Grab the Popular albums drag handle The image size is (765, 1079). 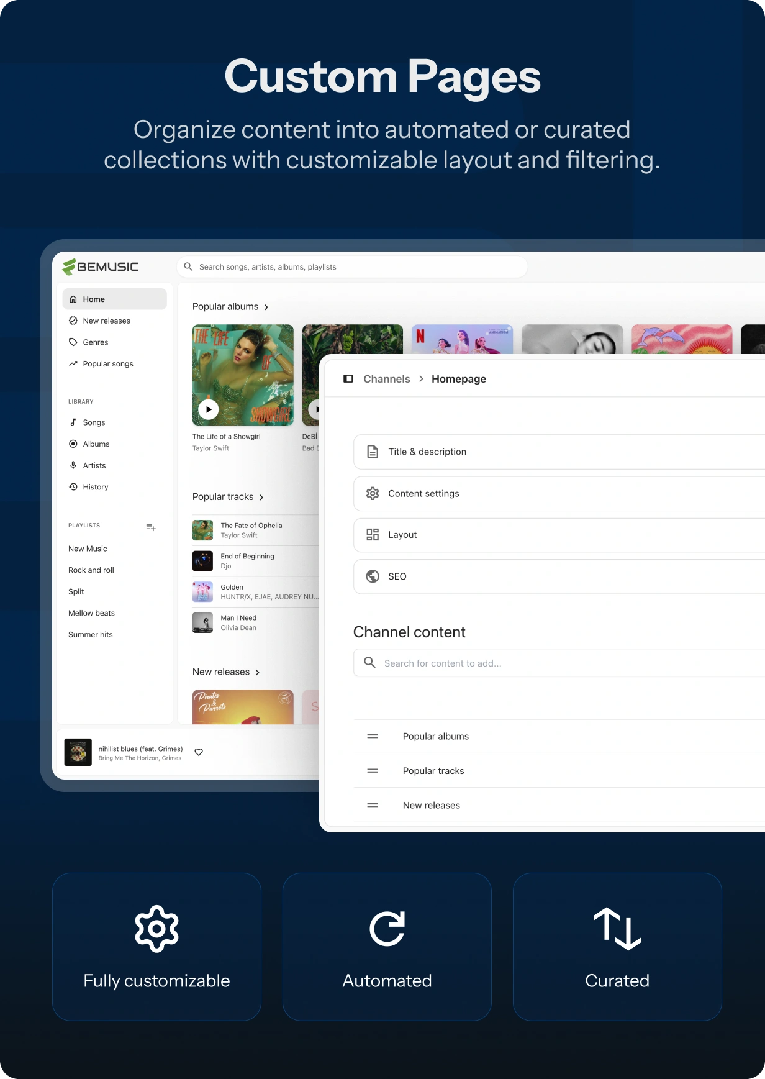click(373, 736)
